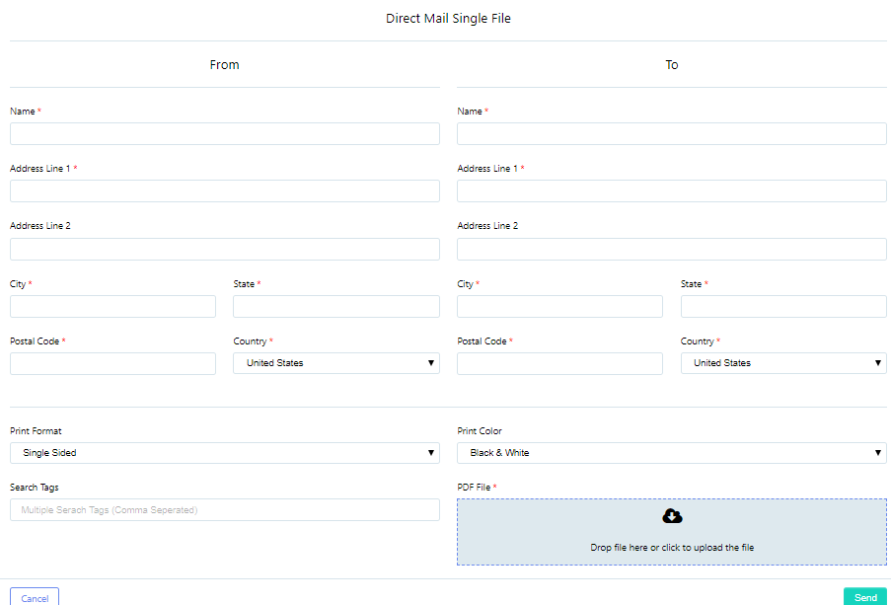Click the Search Tags input field
The height and width of the screenshot is (605, 891).
224,509
